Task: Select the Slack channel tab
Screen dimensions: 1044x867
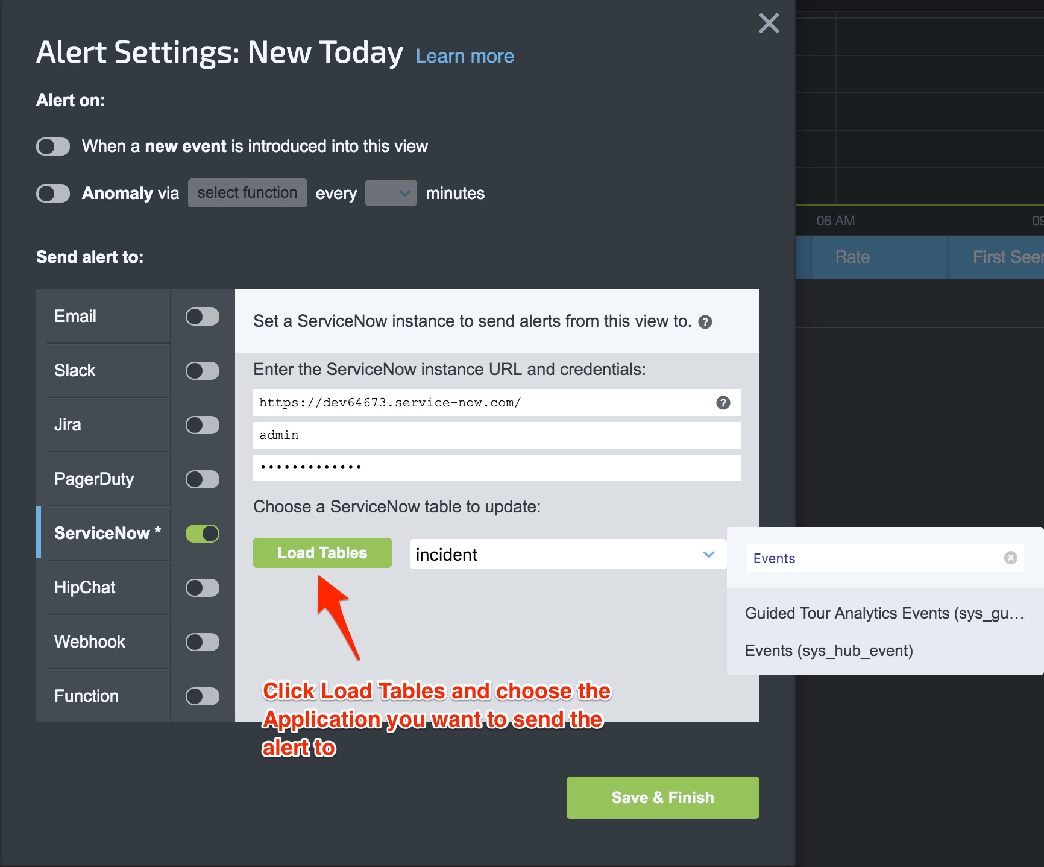Action: point(103,370)
